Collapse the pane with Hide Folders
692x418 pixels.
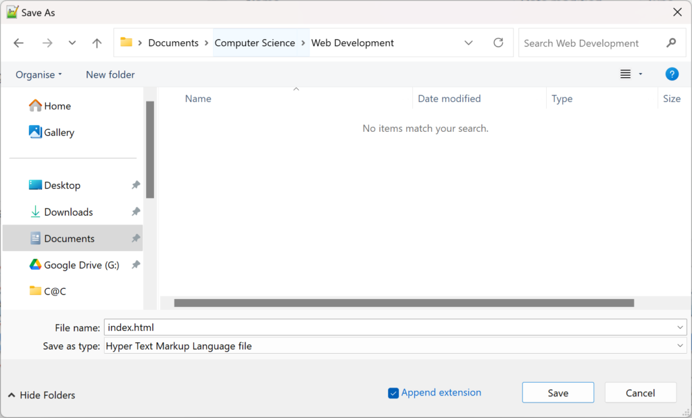(42, 395)
